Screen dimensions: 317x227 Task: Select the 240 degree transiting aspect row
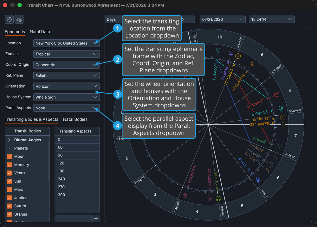[x=77, y=179]
